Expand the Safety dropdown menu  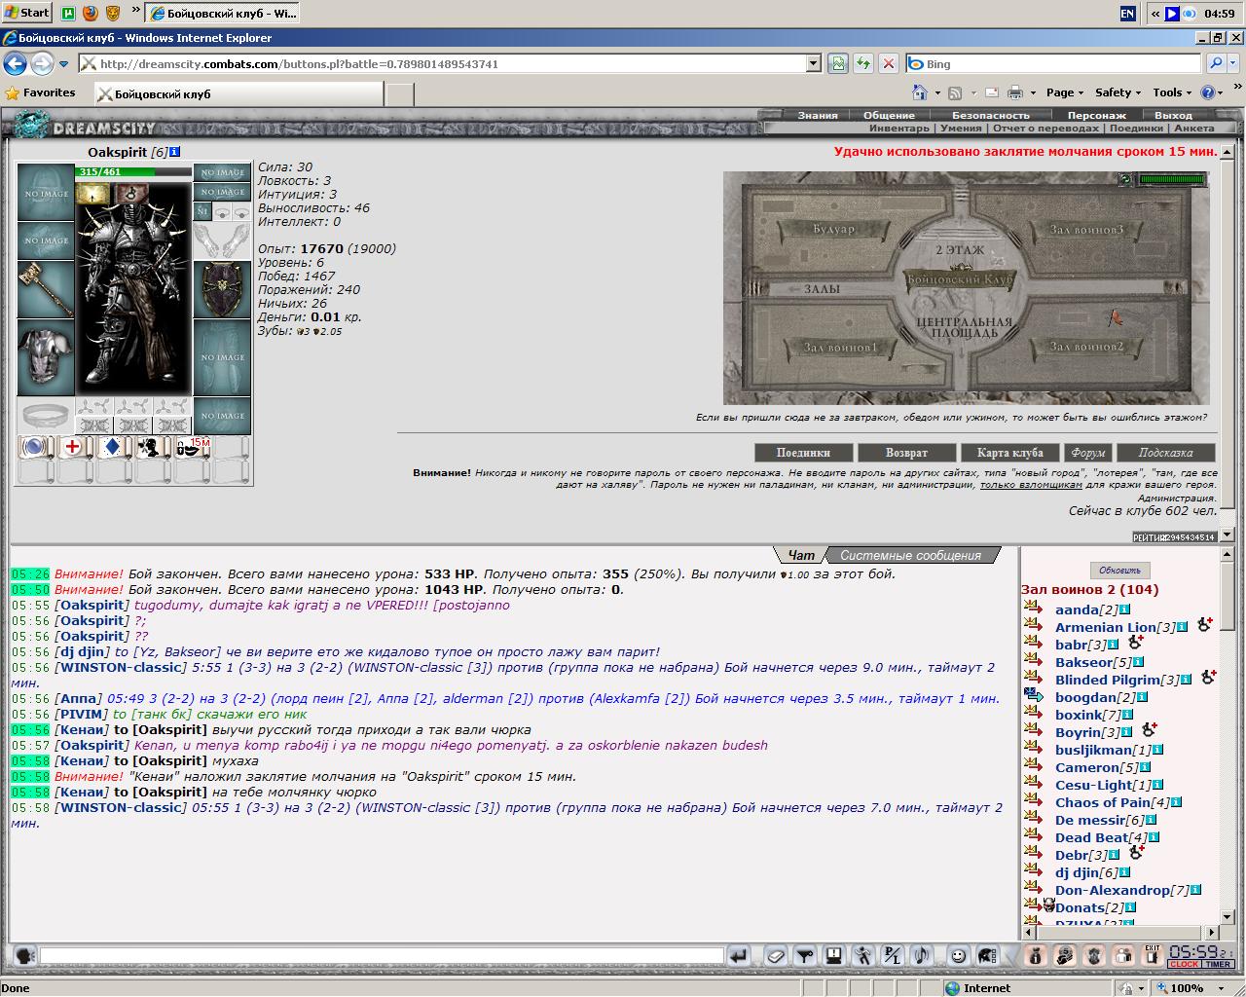click(x=1118, y=92)
